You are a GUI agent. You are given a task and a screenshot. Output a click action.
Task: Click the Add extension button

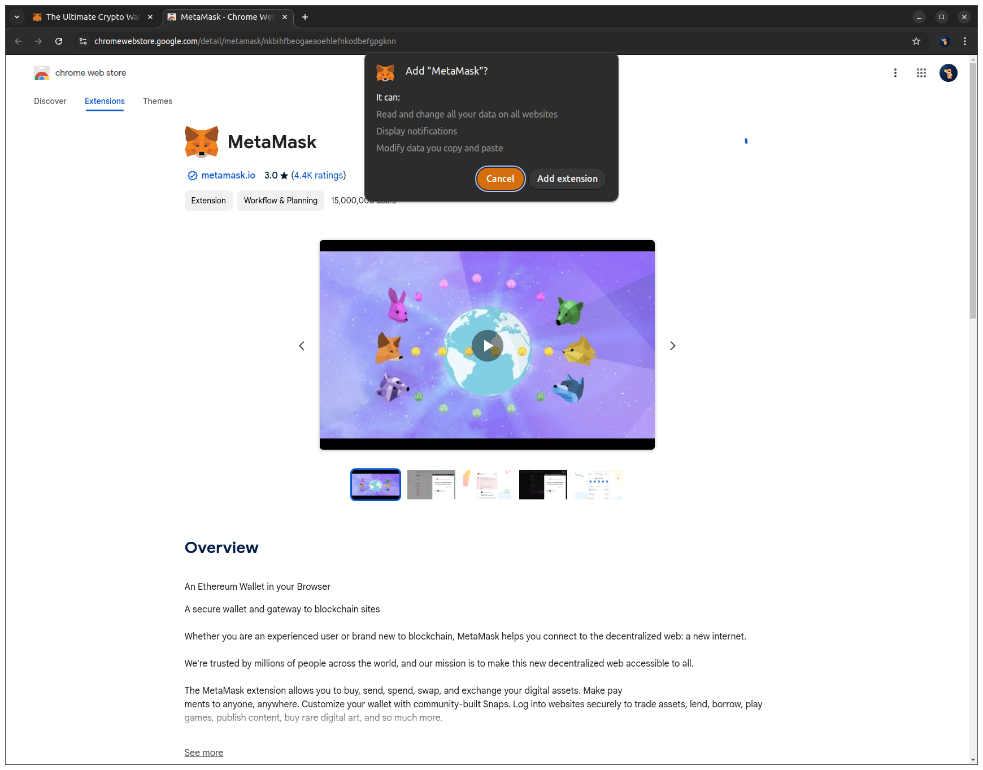[x=567, y=179]
